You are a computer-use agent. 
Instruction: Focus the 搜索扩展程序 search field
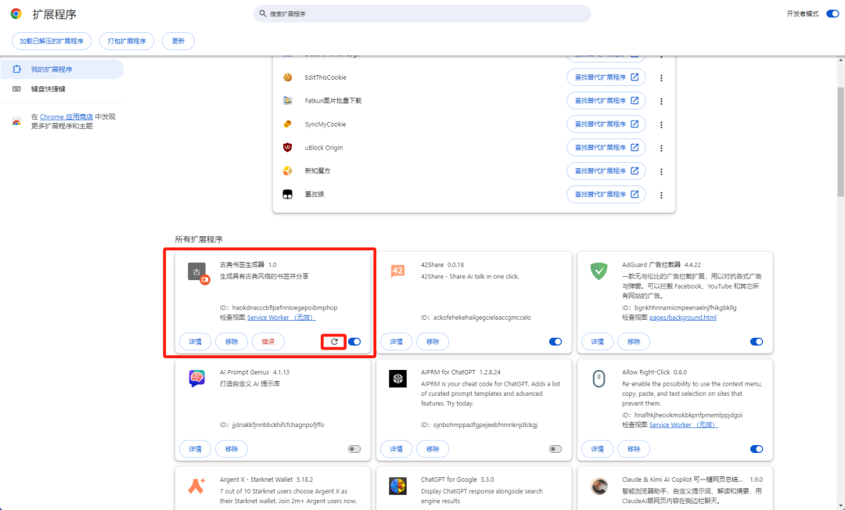click(x=422, y=13)
